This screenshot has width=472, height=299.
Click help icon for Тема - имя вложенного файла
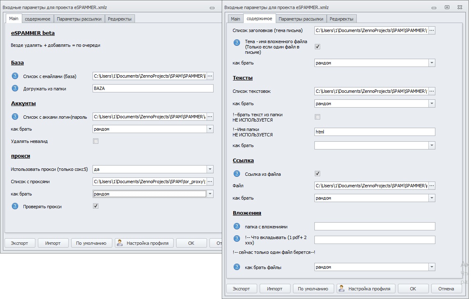[x=237, y=43]
